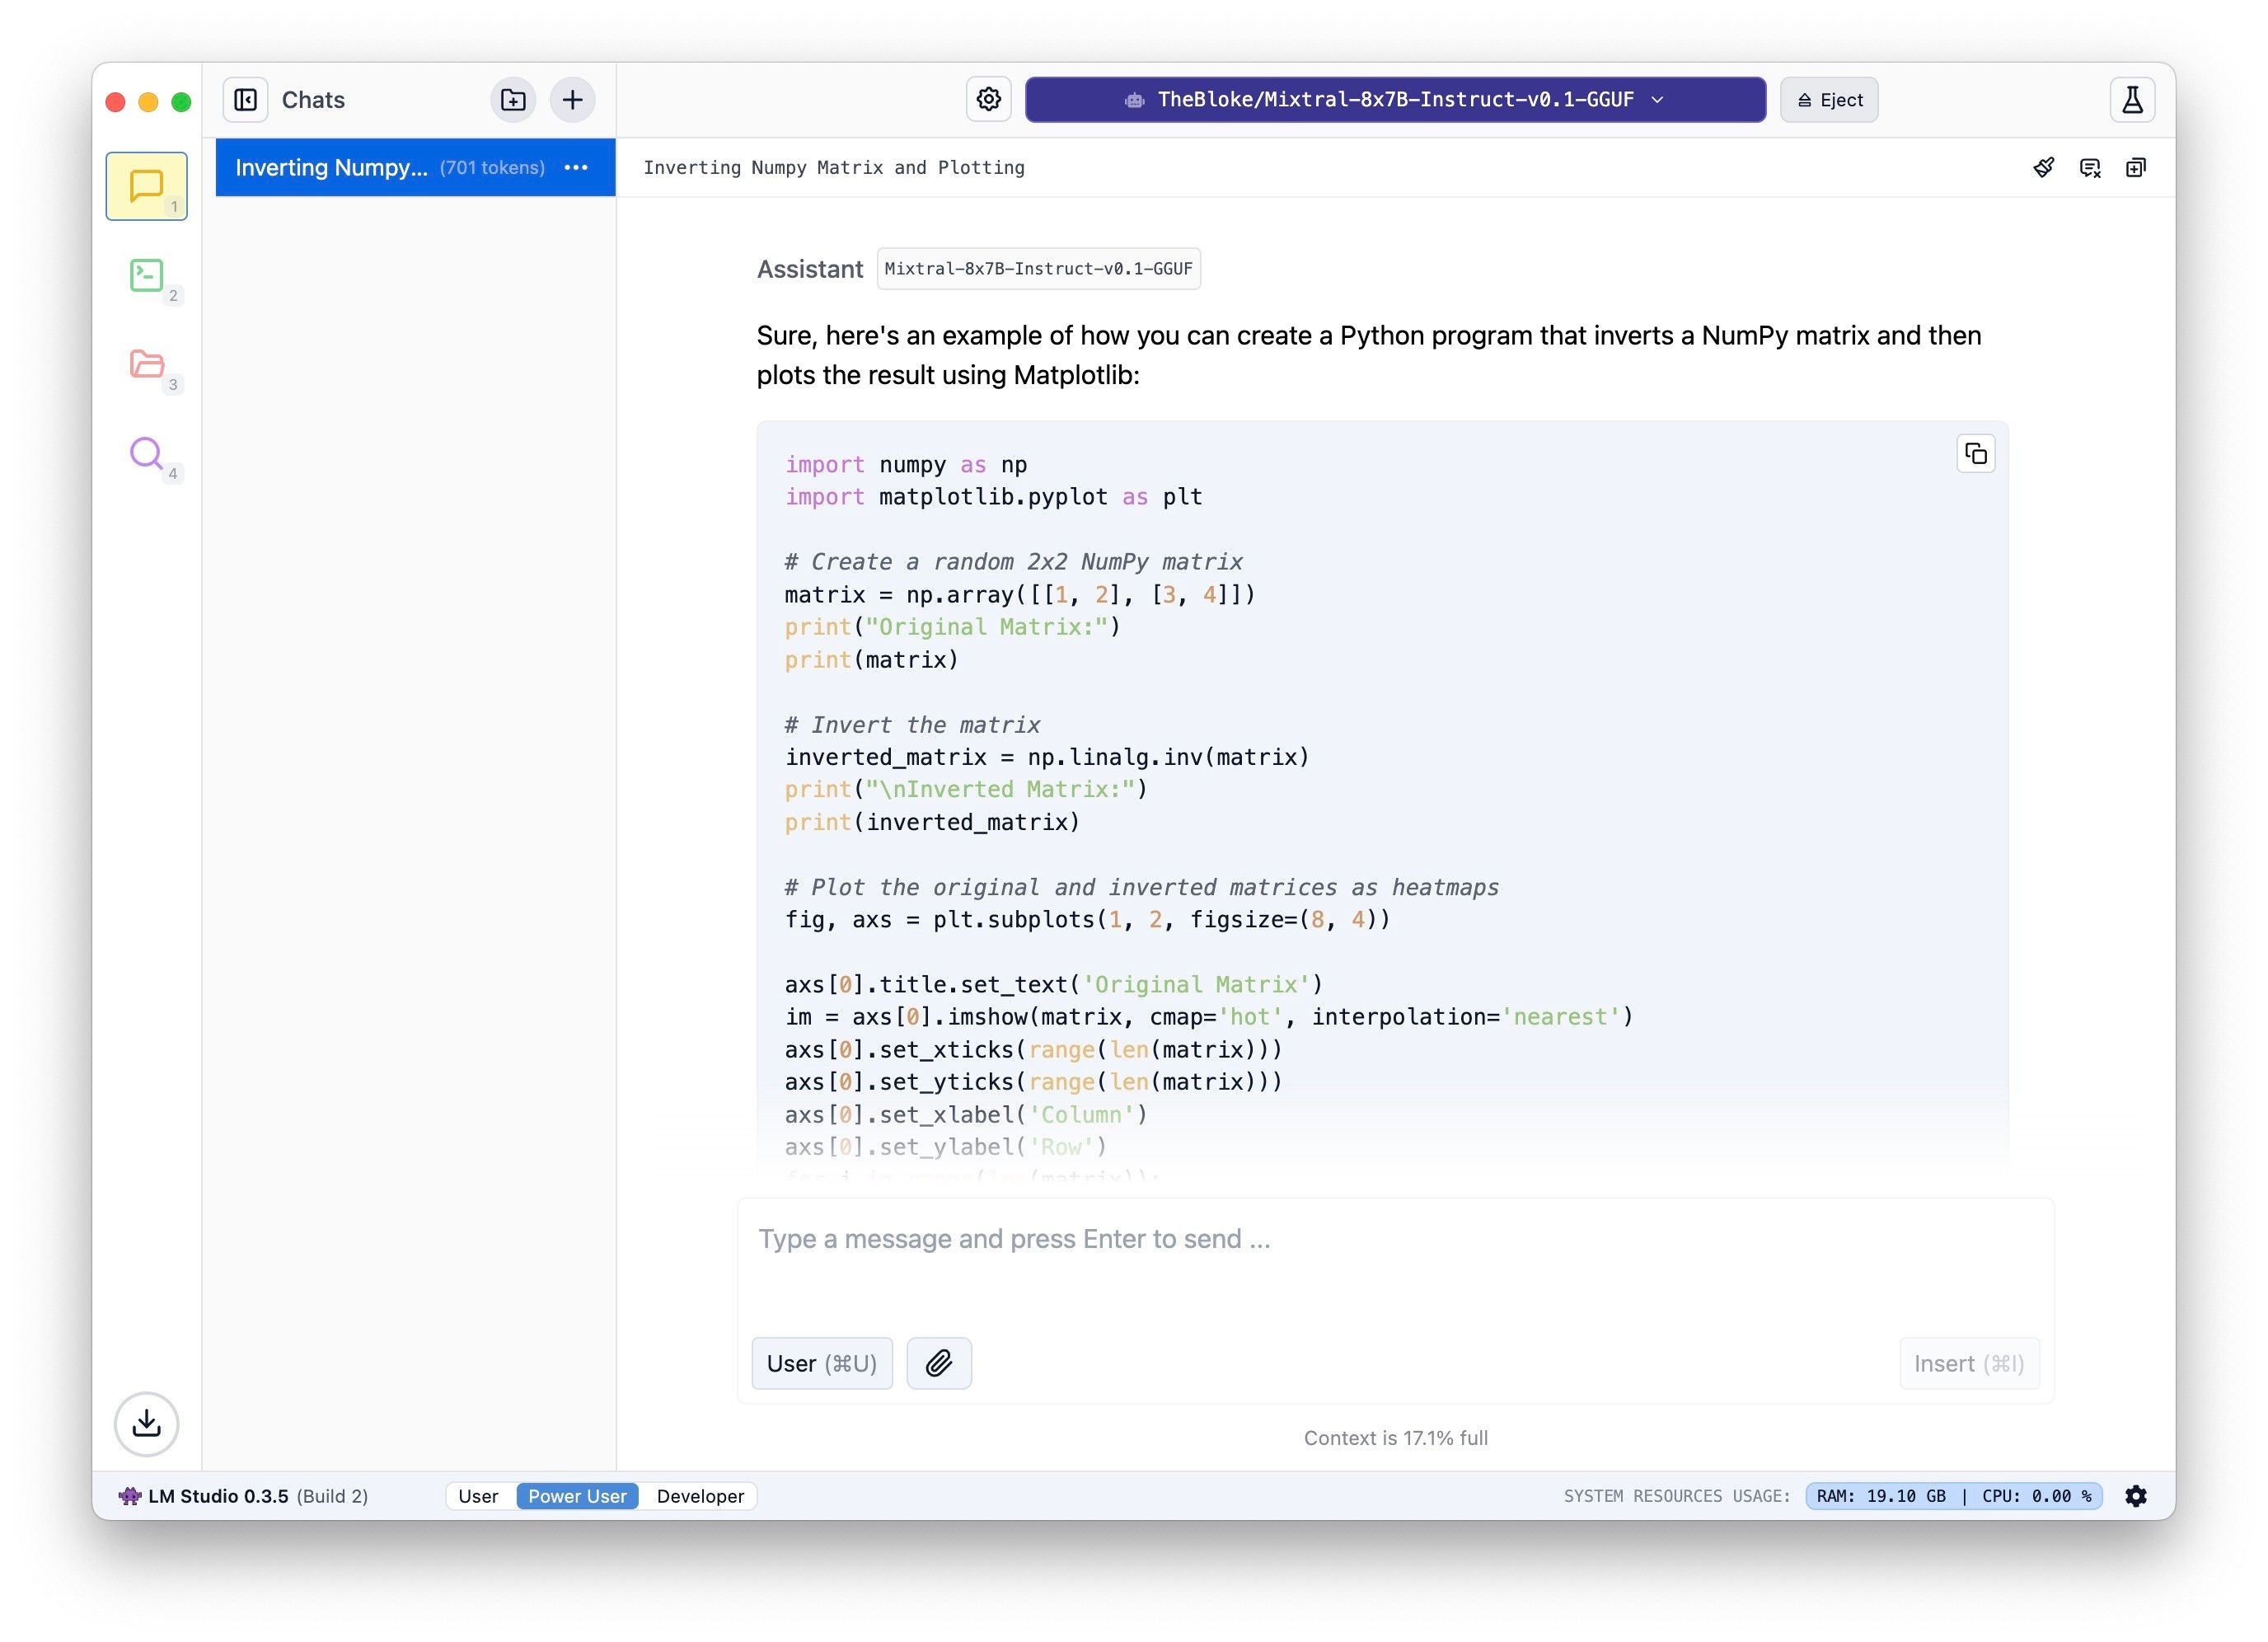
Task: Open the User role selector
Action: (821, 1363)
